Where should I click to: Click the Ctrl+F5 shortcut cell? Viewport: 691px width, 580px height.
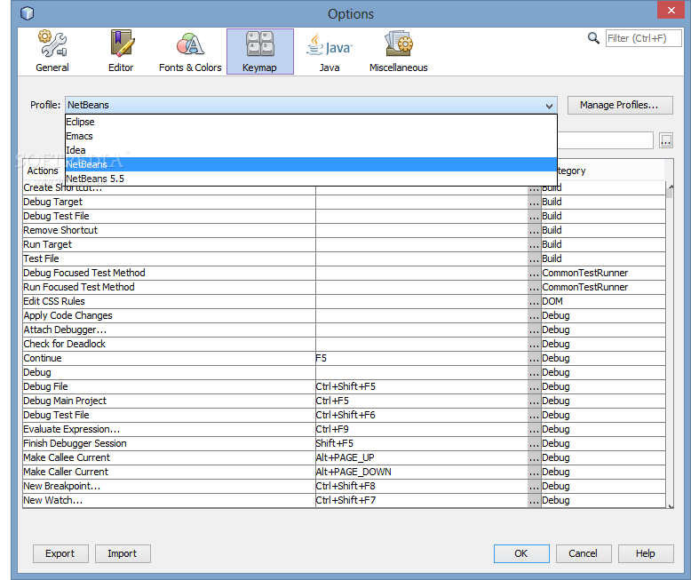(x=422, y=401)
